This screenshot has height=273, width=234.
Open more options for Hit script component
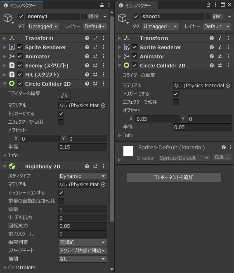(104, 75)
